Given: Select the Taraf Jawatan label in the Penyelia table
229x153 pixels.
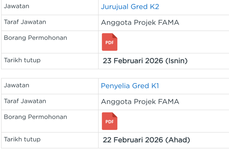Looking at the screenshot, I should (x=25, y=101).
